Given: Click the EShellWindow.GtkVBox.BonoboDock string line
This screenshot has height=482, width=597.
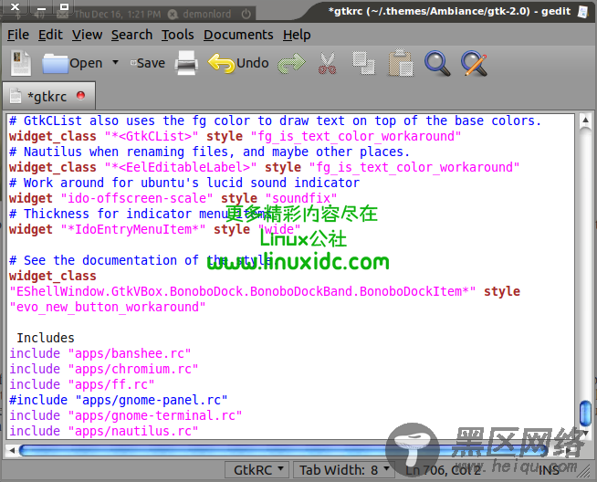Looking at the screenshot, I should [243, 291].
